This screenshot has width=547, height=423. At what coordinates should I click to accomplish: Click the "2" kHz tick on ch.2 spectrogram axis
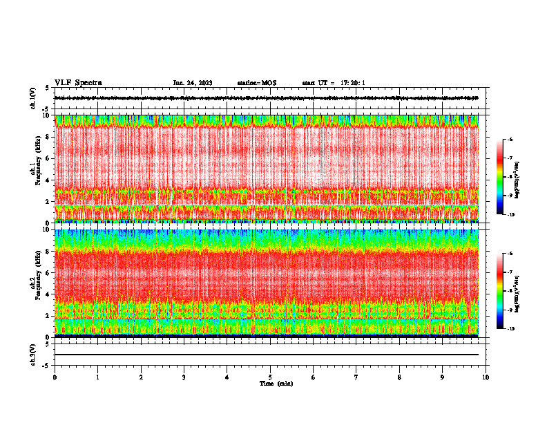[48, 316]
